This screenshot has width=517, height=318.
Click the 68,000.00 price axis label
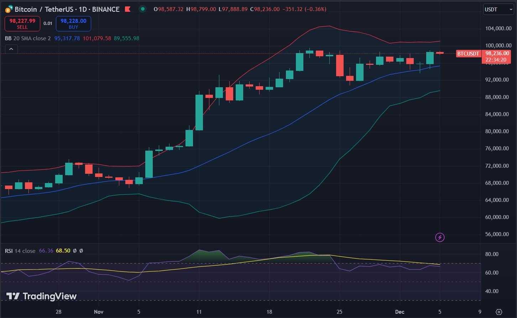point(497,183)
